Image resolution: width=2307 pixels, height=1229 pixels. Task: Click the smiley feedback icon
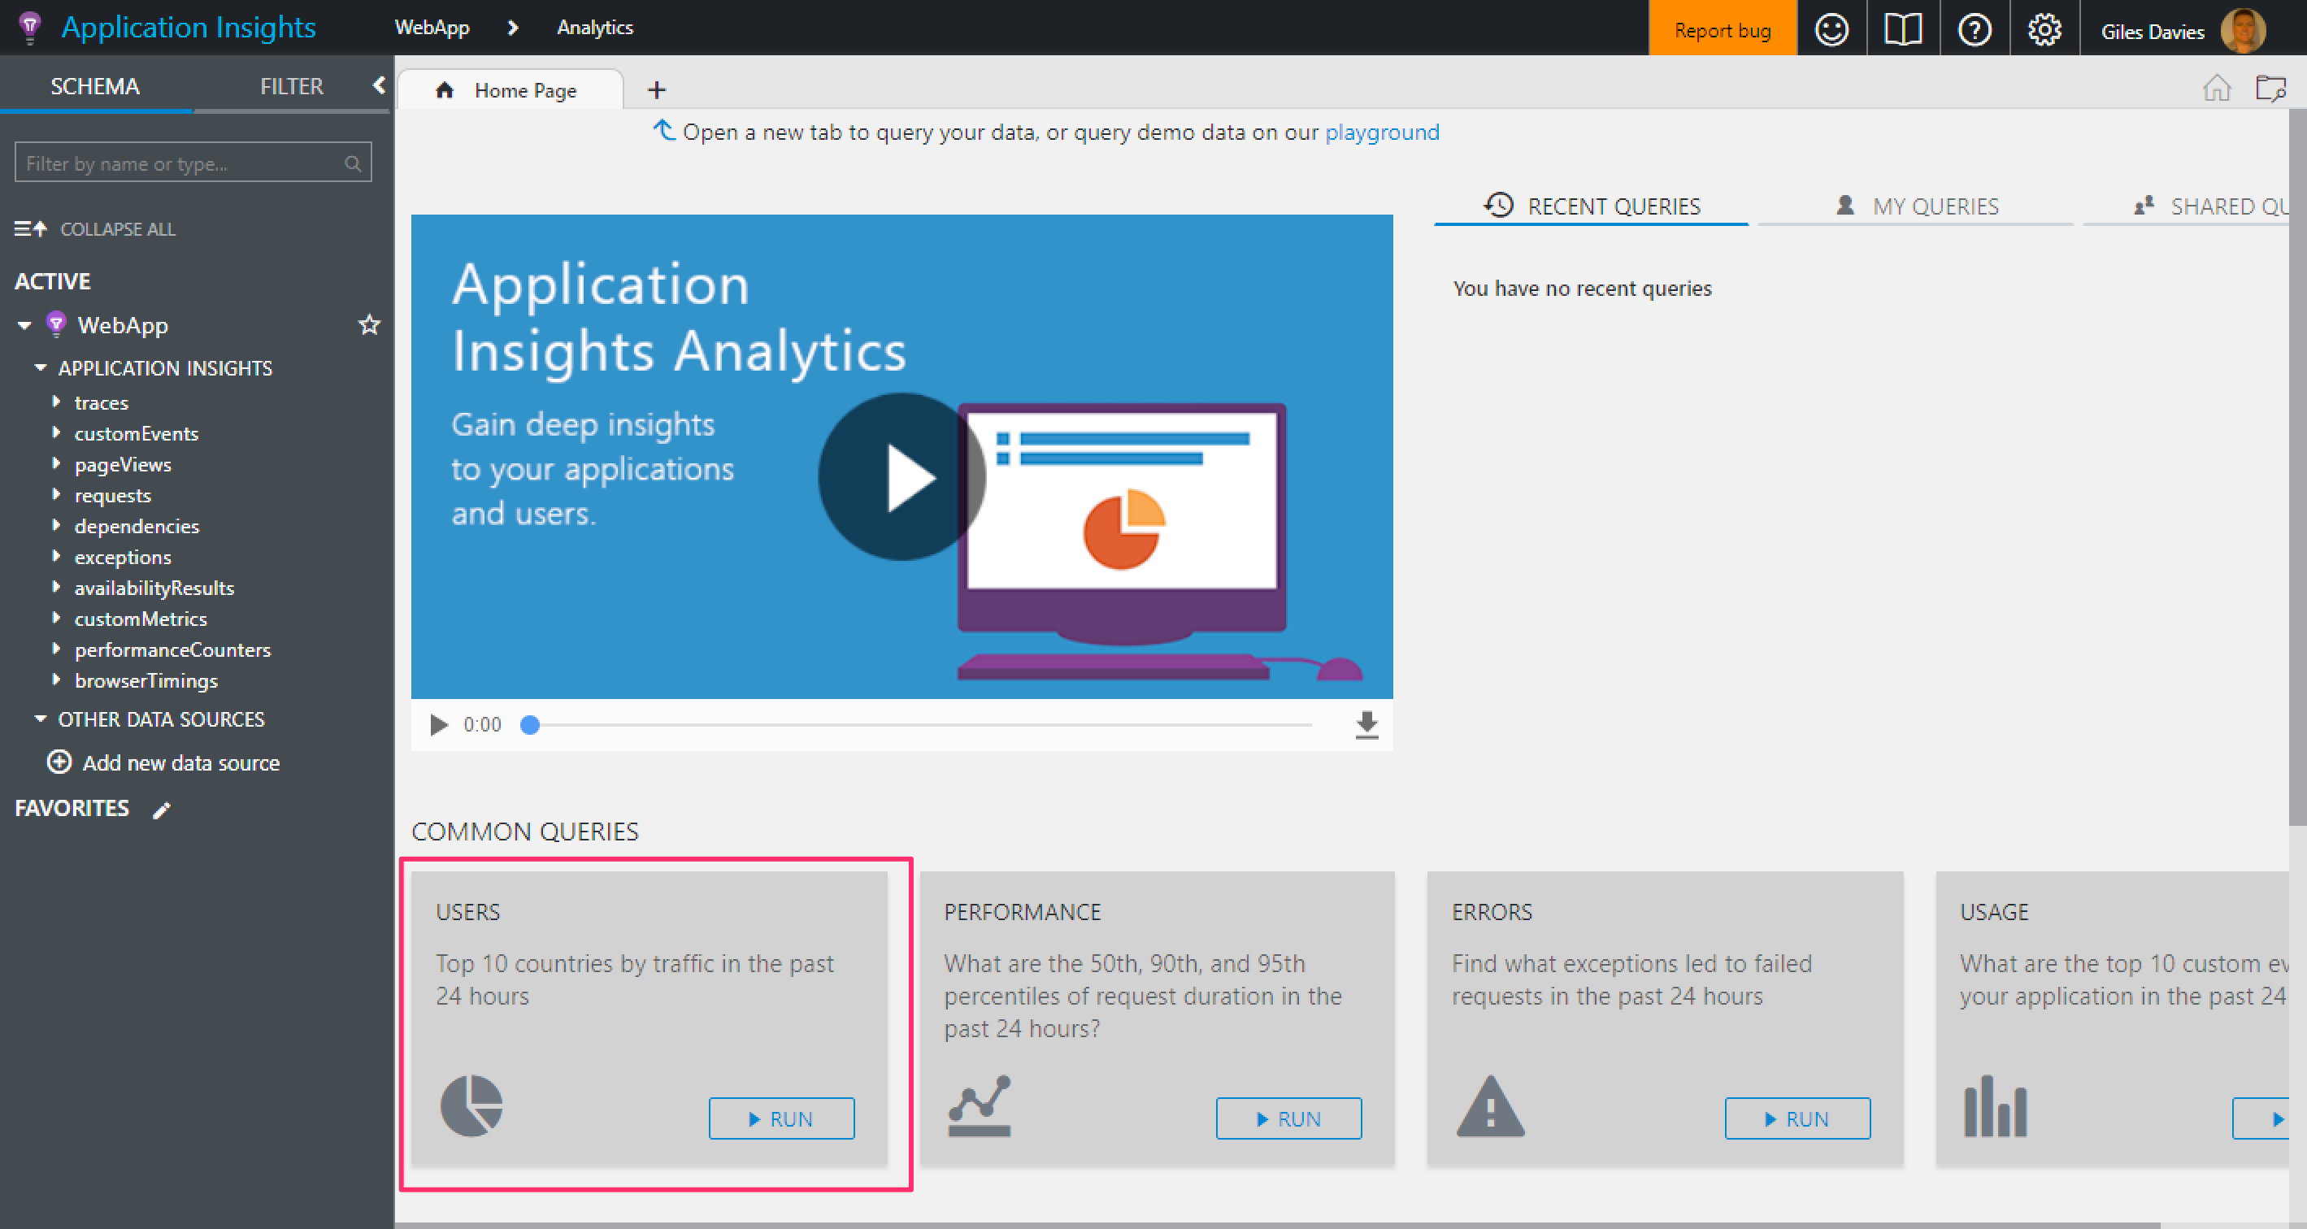(x=1831, y=29)
